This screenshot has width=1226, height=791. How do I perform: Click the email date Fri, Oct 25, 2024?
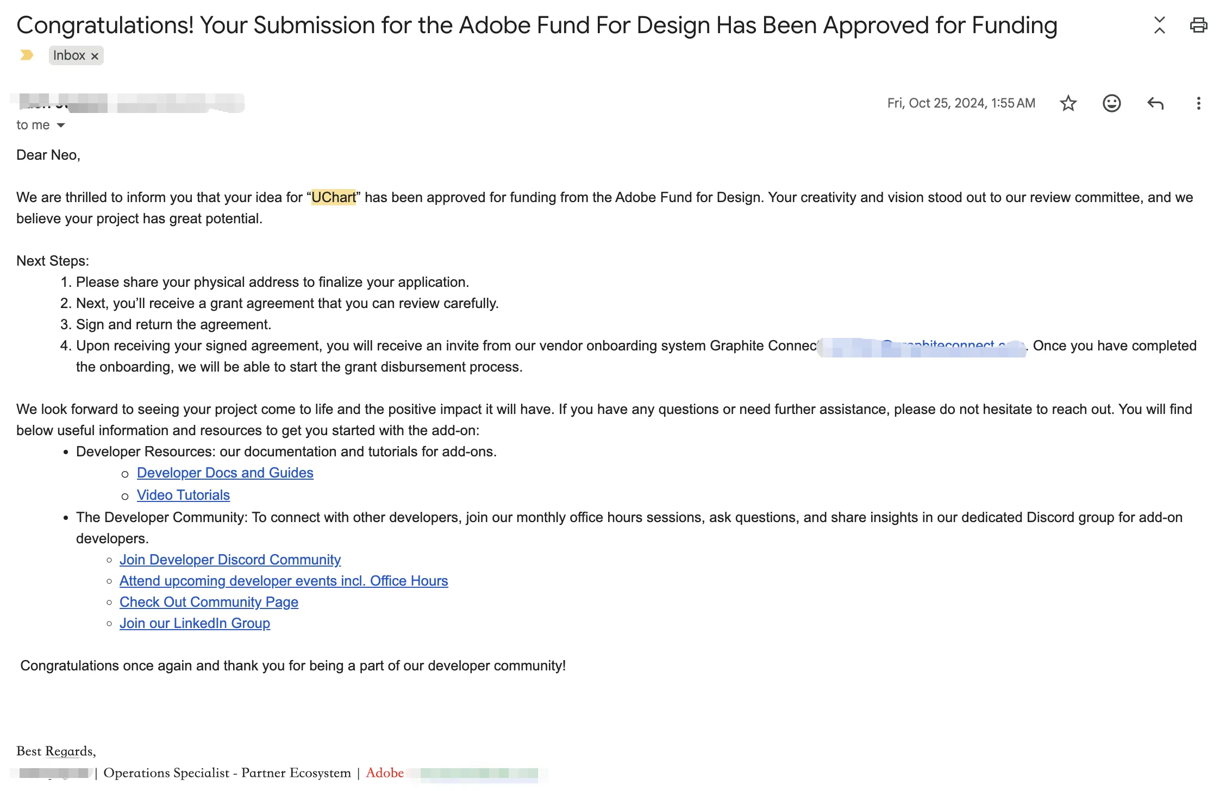(961, 103)
